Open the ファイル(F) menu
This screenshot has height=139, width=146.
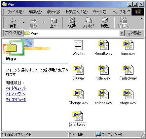[x=16, y=12]
